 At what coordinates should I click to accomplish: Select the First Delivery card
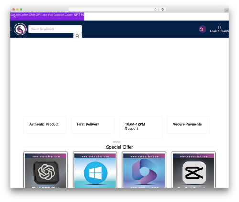pos(93,125)
